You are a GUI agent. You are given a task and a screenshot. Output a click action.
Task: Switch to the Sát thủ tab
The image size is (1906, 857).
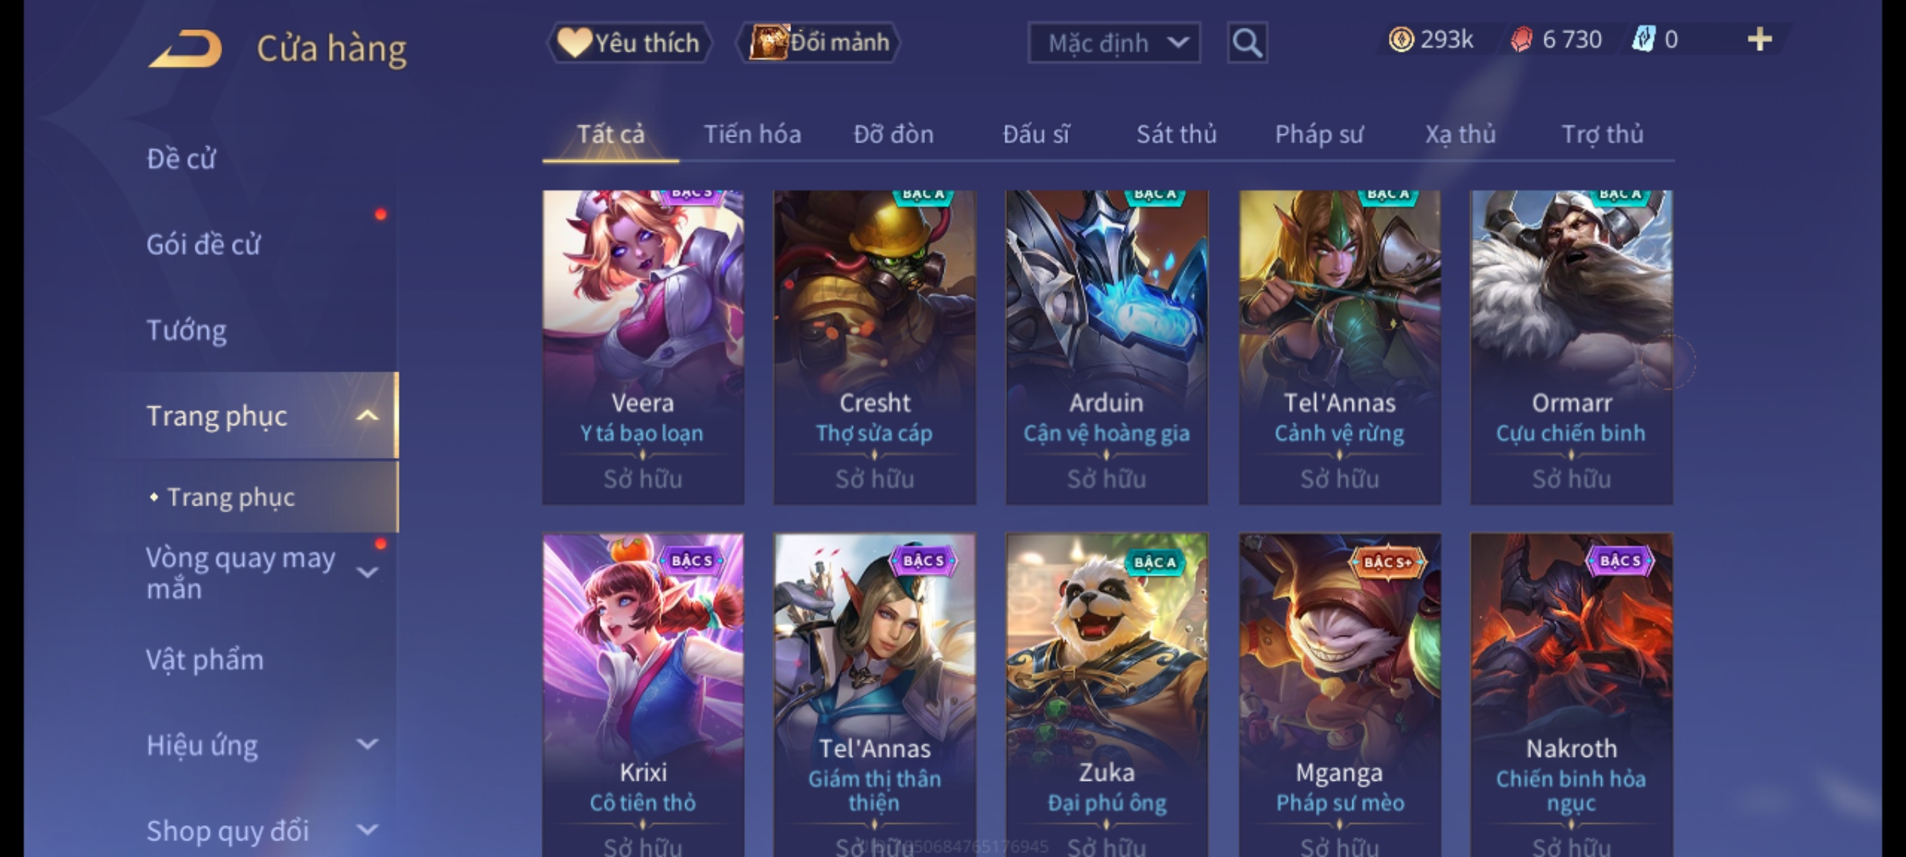(1176, 134)
